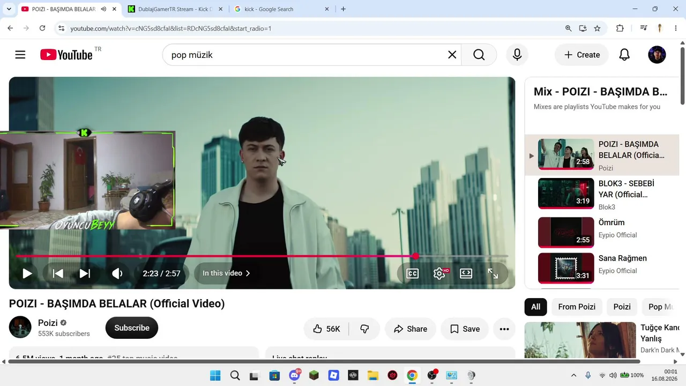Share the video

(410, 329)
